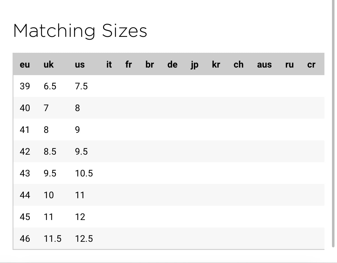
Task: Click the eu column header
Action: point(25,64)
